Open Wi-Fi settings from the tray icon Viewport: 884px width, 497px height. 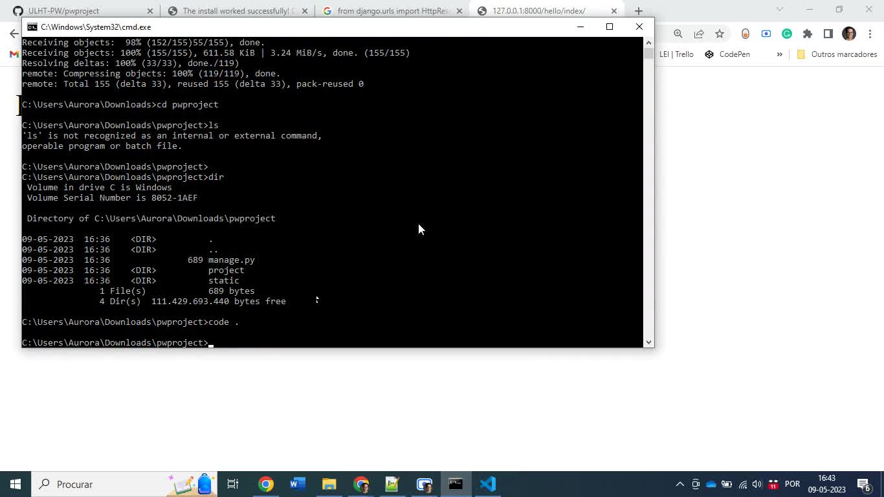click(744, 483)
